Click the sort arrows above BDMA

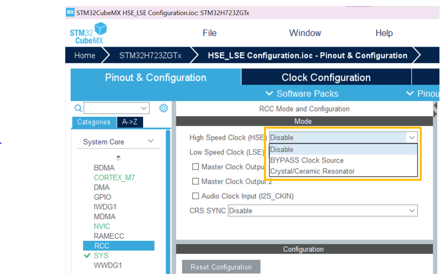pyautogui.click(x=118, y=158)
